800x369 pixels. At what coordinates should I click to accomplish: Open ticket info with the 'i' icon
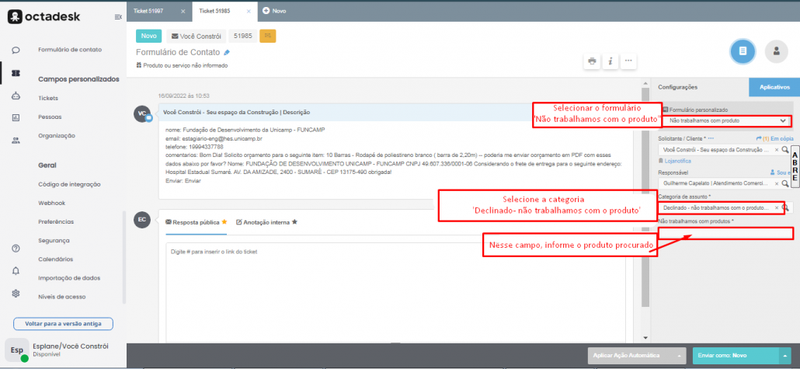[610, 61]
